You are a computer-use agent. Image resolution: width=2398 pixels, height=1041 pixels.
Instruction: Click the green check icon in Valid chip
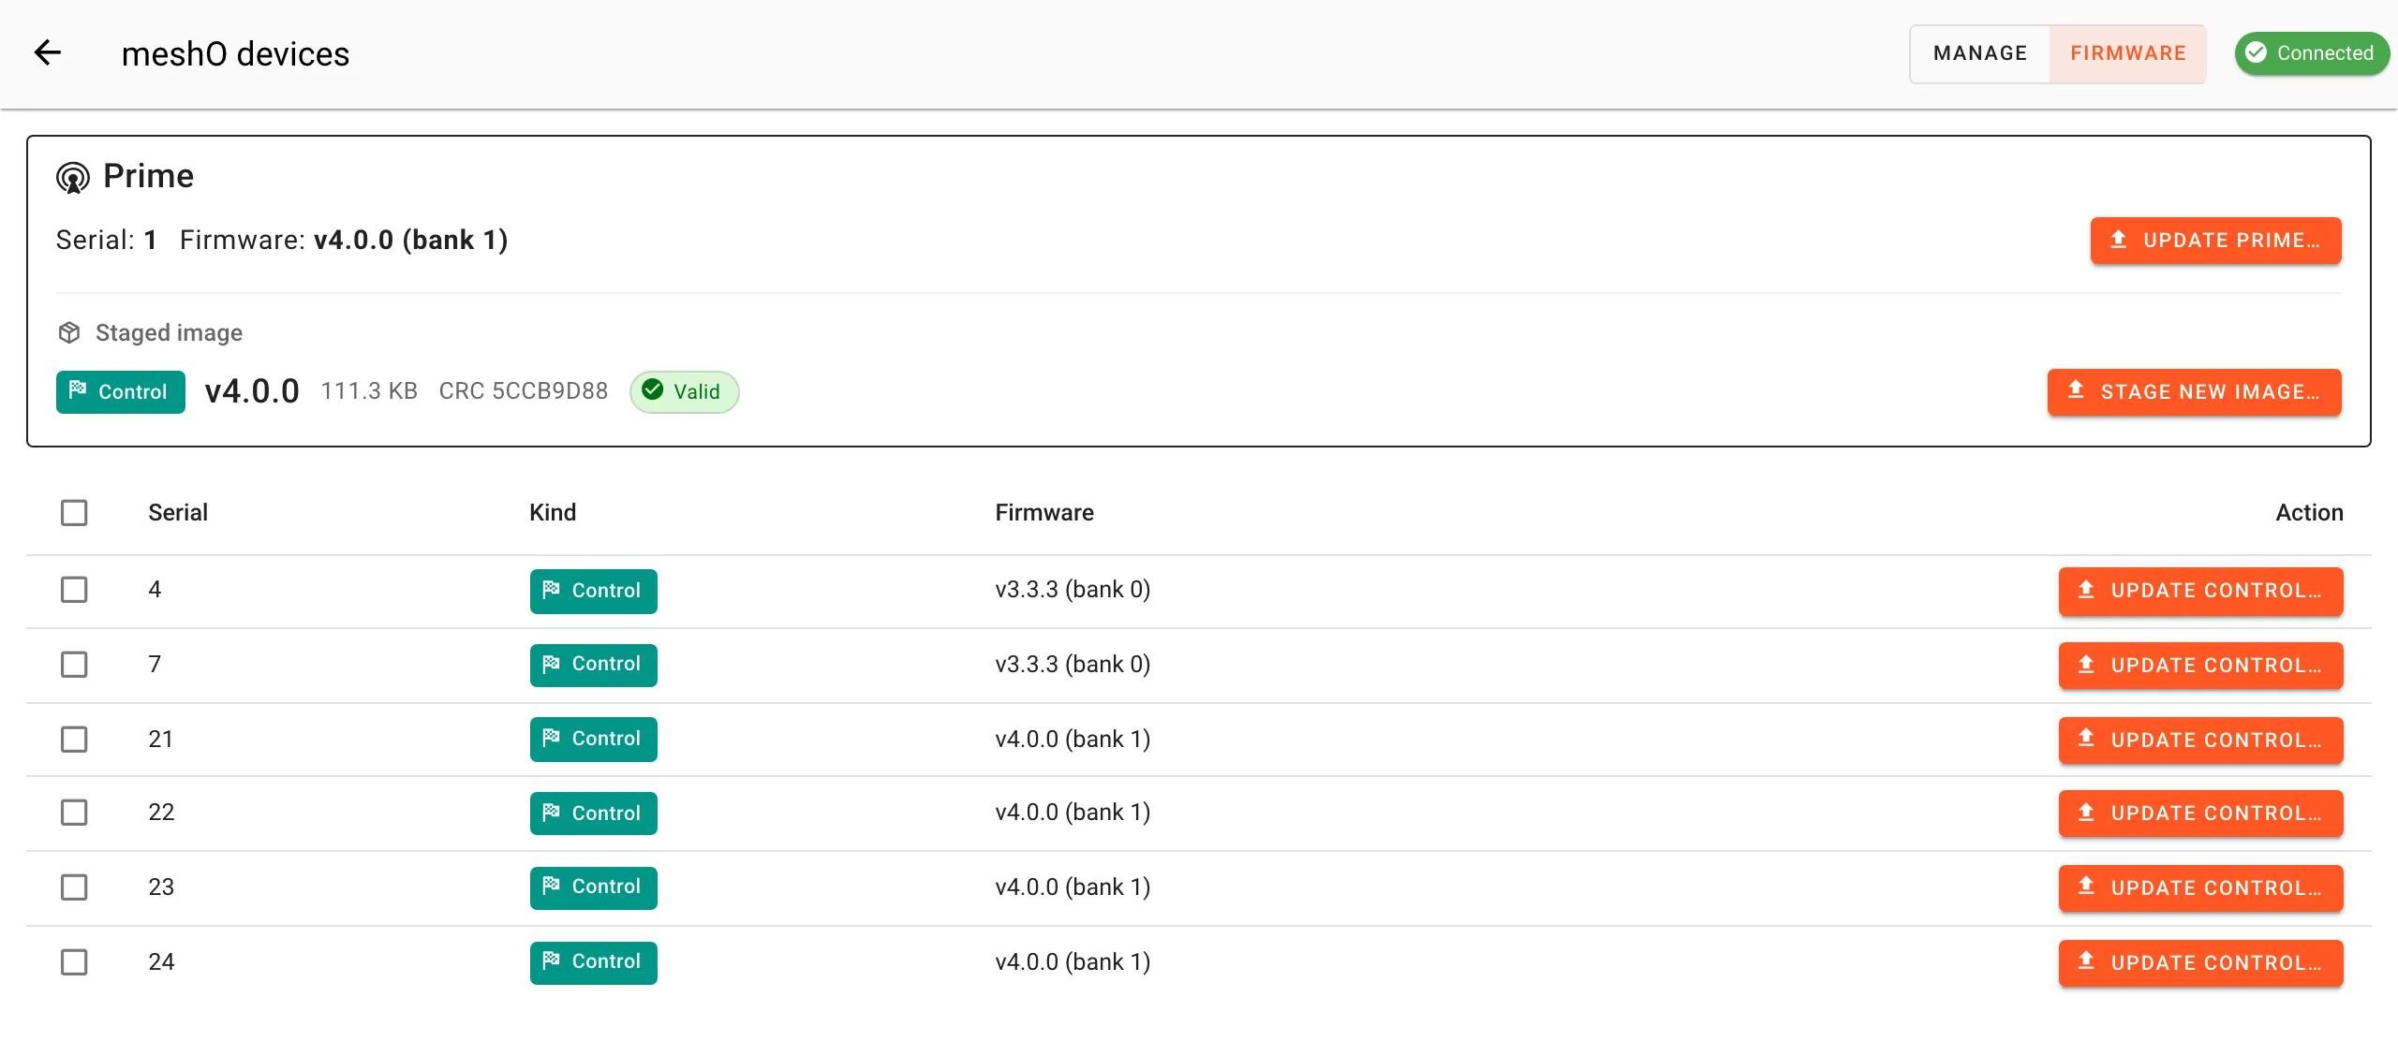tap(653, 390)
